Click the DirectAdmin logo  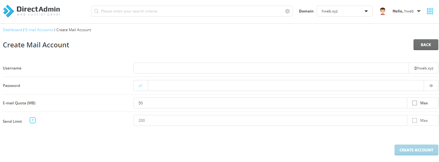[31, 11]
